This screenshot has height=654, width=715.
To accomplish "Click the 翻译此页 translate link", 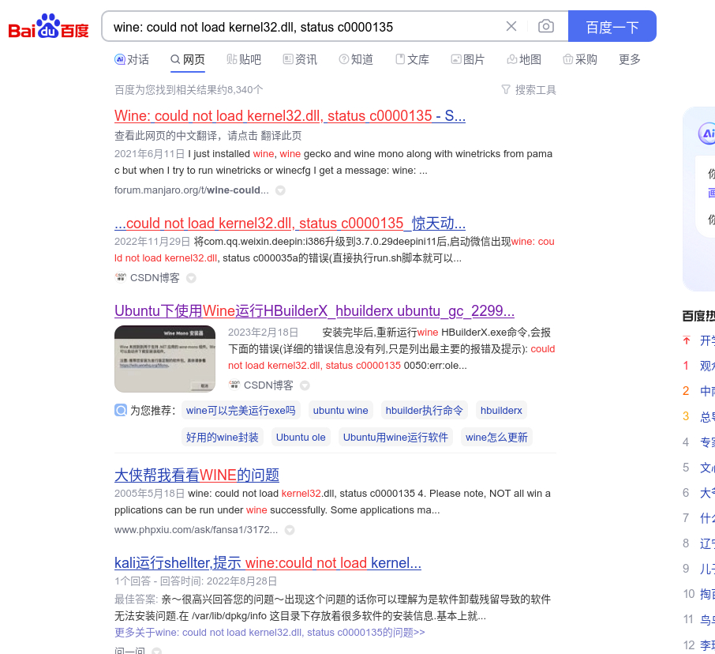I will (x=281, y=136).
